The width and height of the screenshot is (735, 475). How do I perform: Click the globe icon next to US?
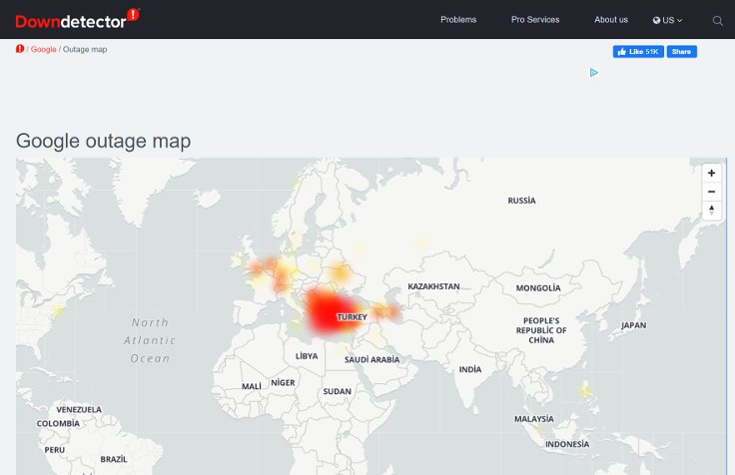coord(657,20)
